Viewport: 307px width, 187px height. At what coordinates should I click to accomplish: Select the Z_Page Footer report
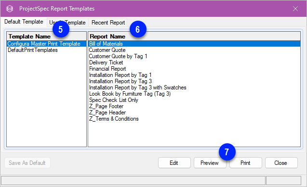click(194, 106)
